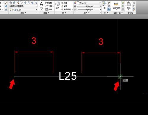Toggle layer freeze sun icon
Screen dimensions: 148x115
click(13, 10)
